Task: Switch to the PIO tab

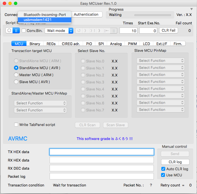Action: (x=89, y=44)
